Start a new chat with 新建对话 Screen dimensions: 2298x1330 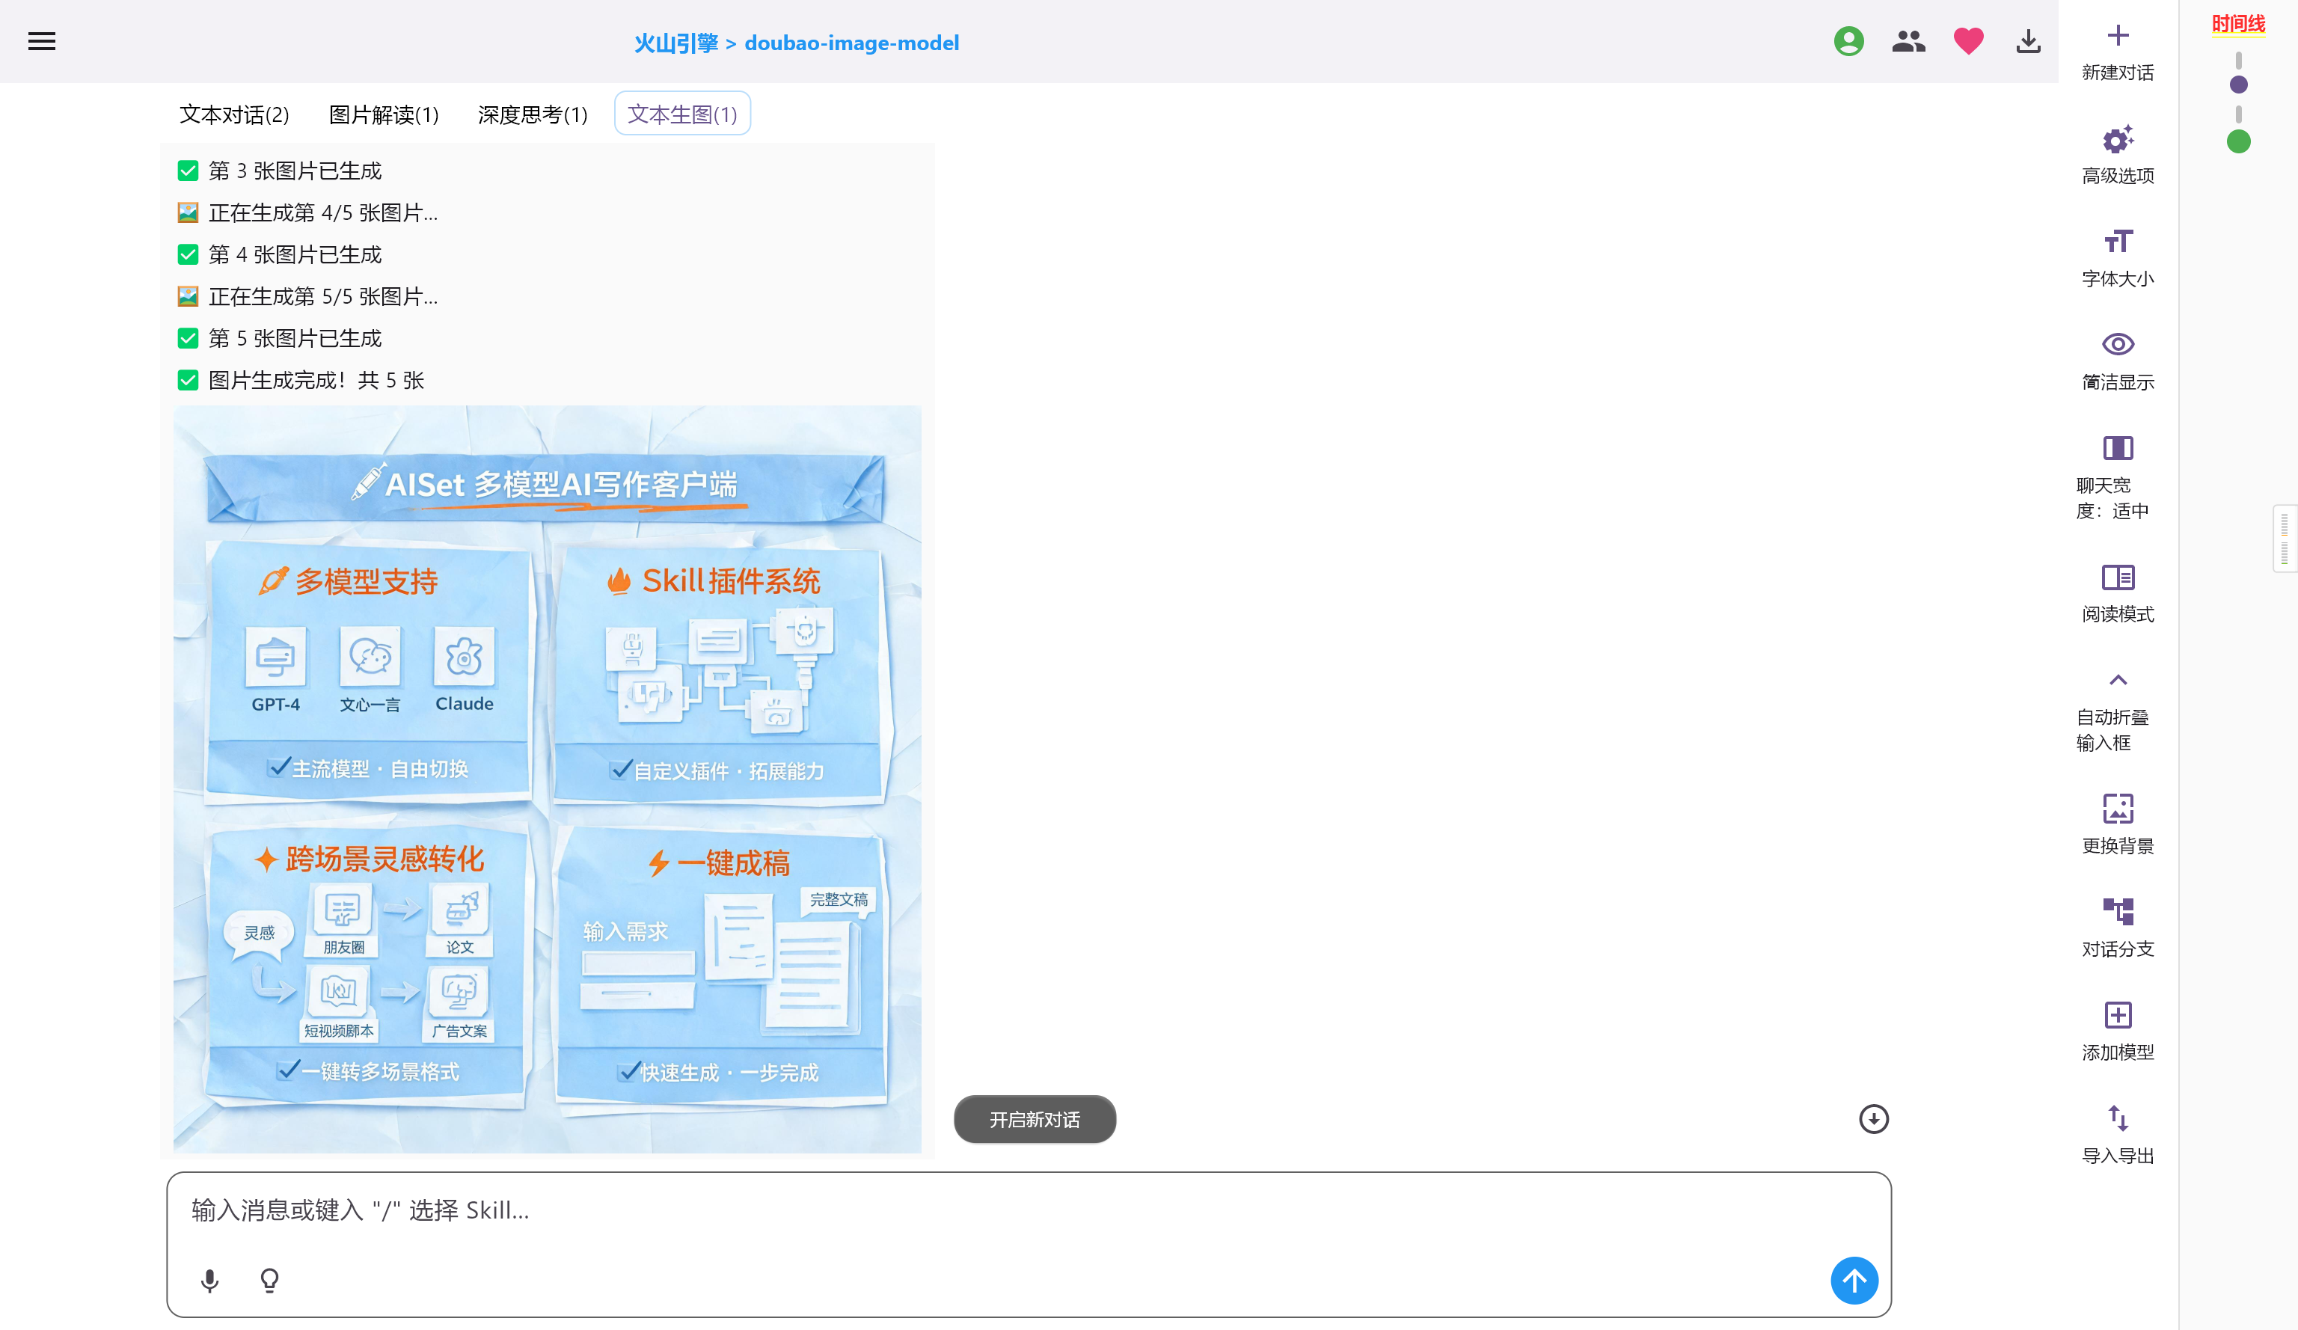[2118, 53]
